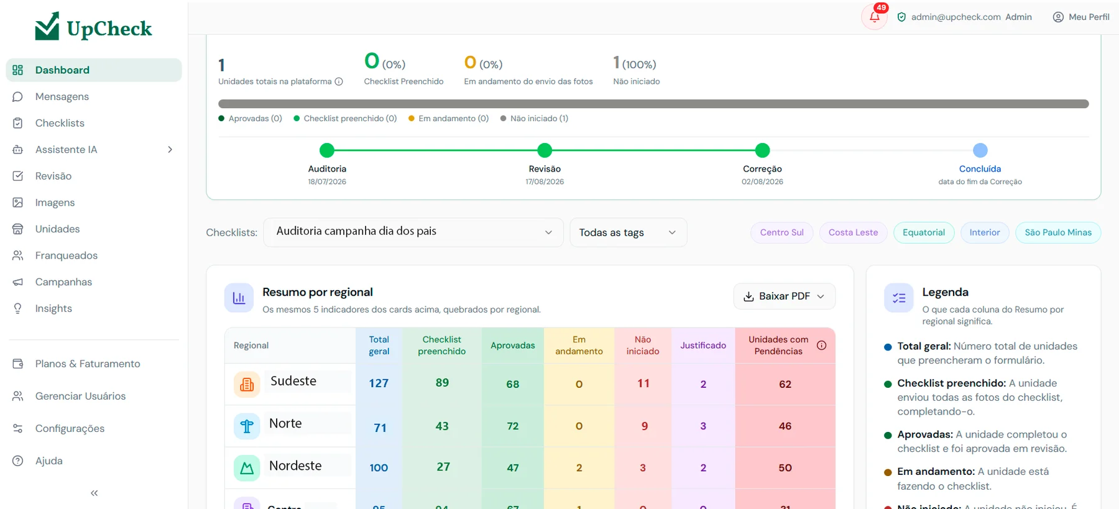Click the Revisão icon in sidebar
Viewport: 1119px width, 509px height.
tap(17, 176)
